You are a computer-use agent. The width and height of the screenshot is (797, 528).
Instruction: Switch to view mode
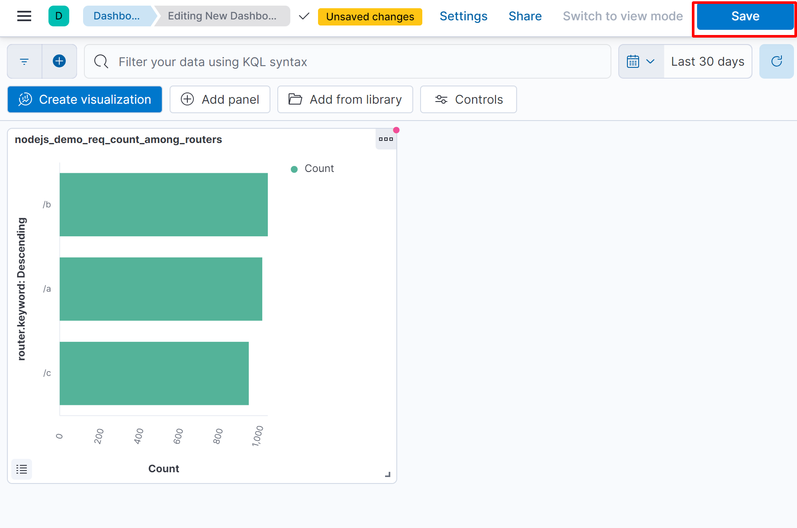[623, 16]
